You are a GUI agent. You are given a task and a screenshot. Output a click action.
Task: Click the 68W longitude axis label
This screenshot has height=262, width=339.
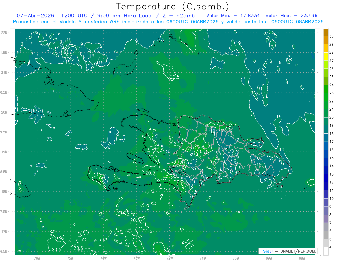point(302,258)
